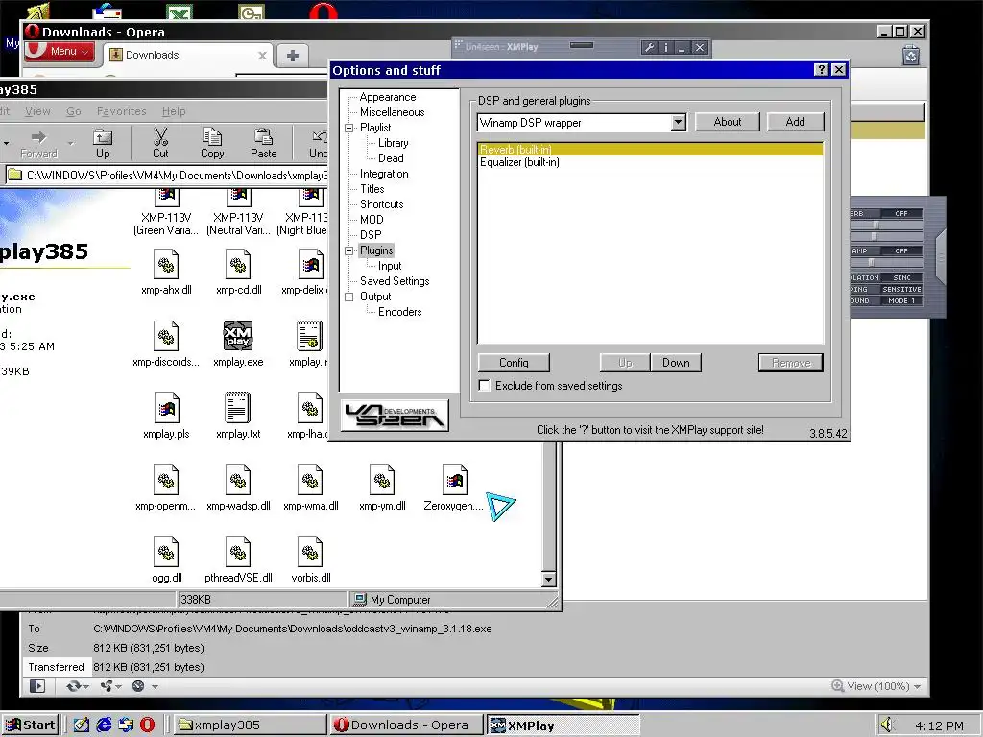Open the Opera panel toggle icon in status bar
The image size is (983, 737).
point(37,686)
